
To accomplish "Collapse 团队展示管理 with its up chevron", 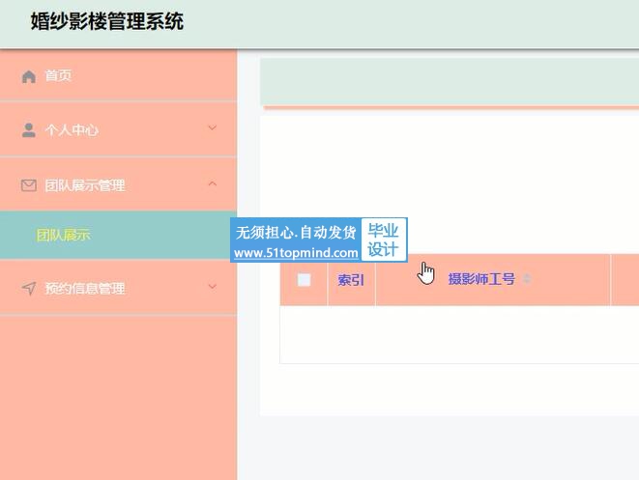I will click(x=213, y=184).
